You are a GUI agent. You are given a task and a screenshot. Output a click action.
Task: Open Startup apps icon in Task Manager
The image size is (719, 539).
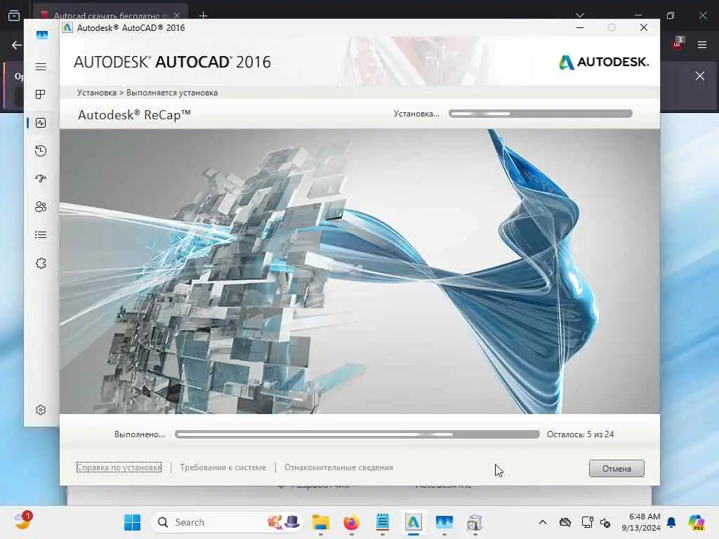point(41,179)
